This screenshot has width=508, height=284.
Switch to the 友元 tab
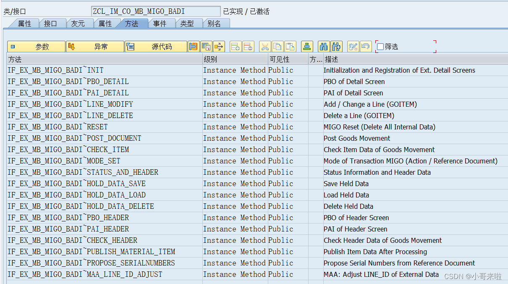[78, 24]
